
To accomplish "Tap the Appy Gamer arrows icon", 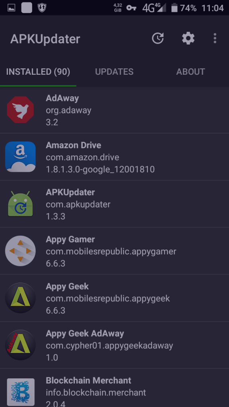I will point(21,251).
